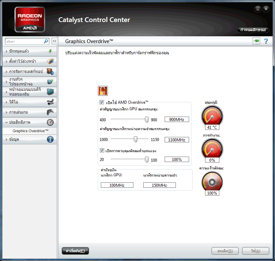Click the GPU clock slider thumb
The height and width of the screenshot is (261, 275).
tap(147, 120)
